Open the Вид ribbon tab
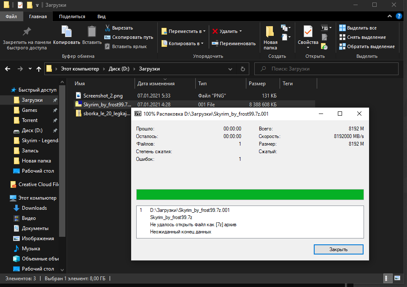The width and height of the screenshot is (407, 287). tap(101, 16)
